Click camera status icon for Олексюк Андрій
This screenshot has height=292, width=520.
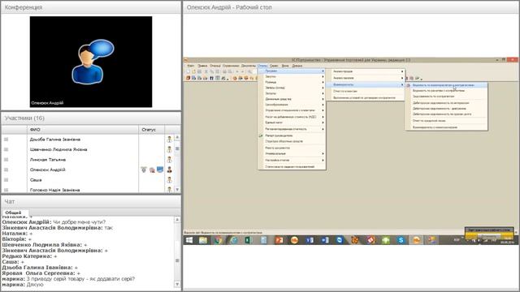pyautogui.click(x=152, y=170)
